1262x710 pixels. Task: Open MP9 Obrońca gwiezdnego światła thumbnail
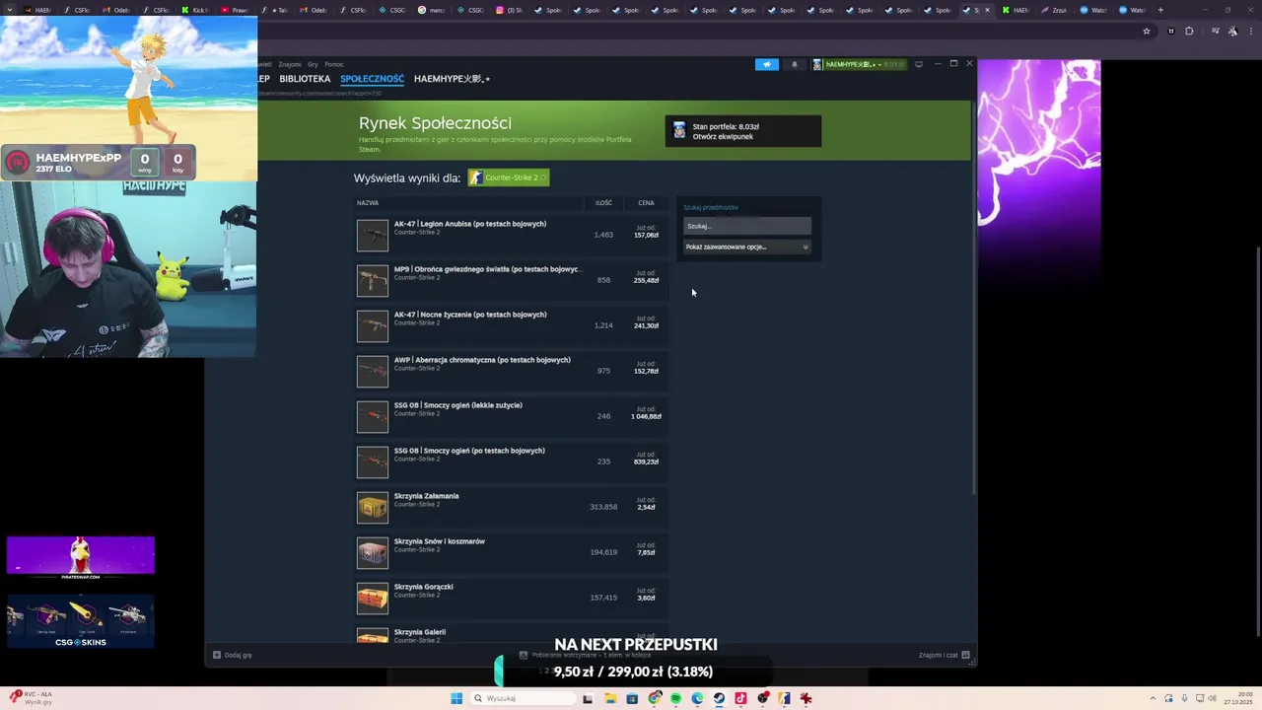coord(373,281)
